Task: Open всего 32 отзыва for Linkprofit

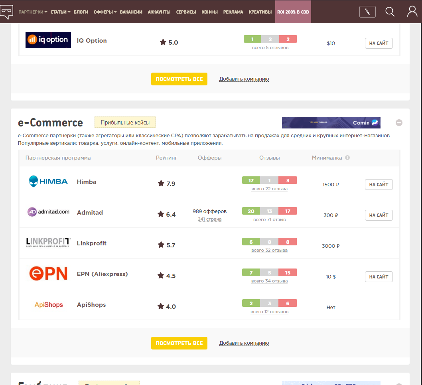Action: (269, 251)
